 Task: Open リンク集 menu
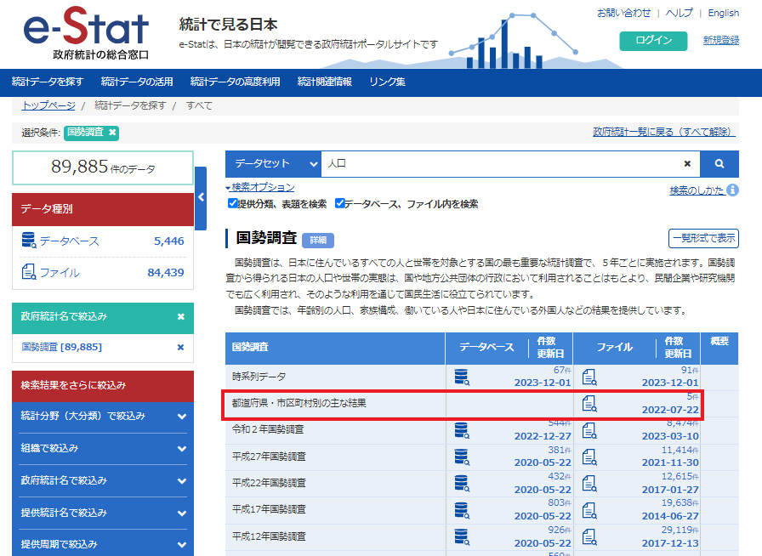pyautogui.click(x=387, y=82)
